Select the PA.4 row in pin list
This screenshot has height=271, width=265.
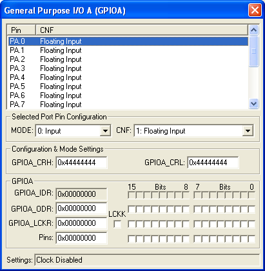point(128,77)
